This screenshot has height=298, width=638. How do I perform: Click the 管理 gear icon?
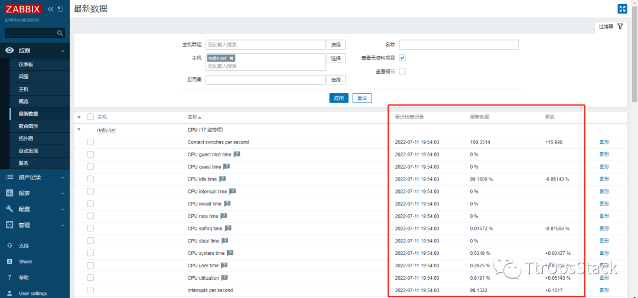pos(10,225)
